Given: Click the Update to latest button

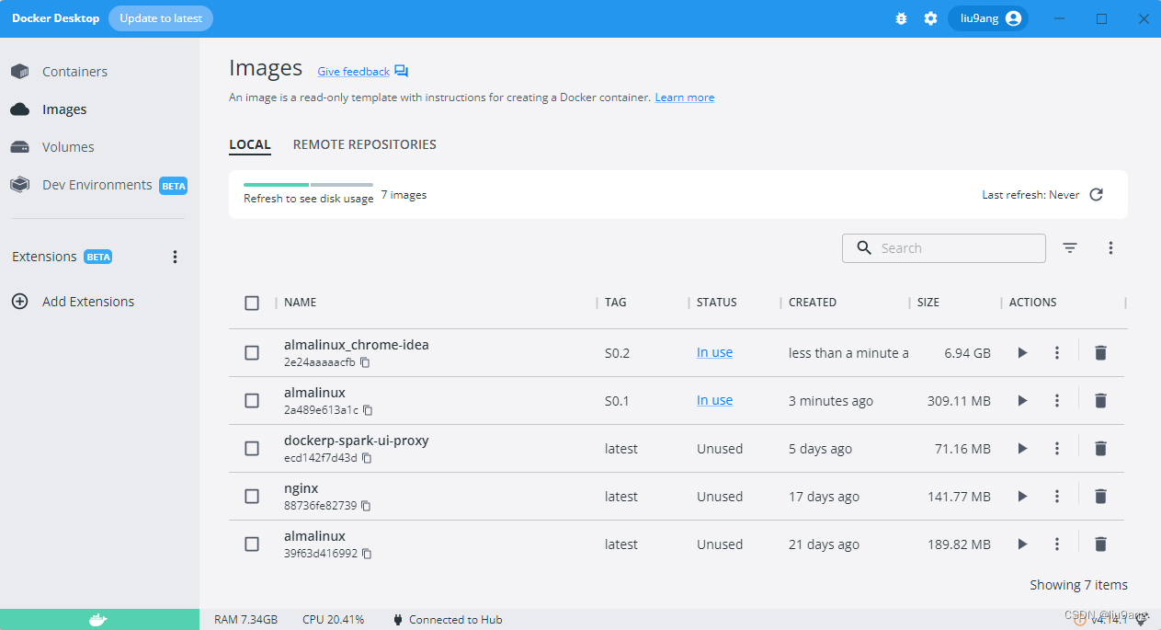Looking at the screenshot, I should pos(161,18).
